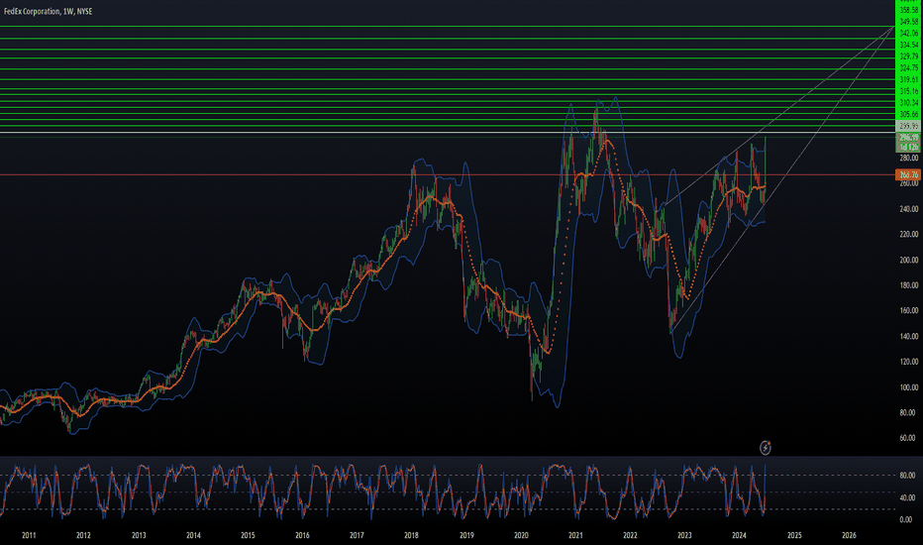
Task: Click the 334.54 green price label
Action: tap(909, 45)
